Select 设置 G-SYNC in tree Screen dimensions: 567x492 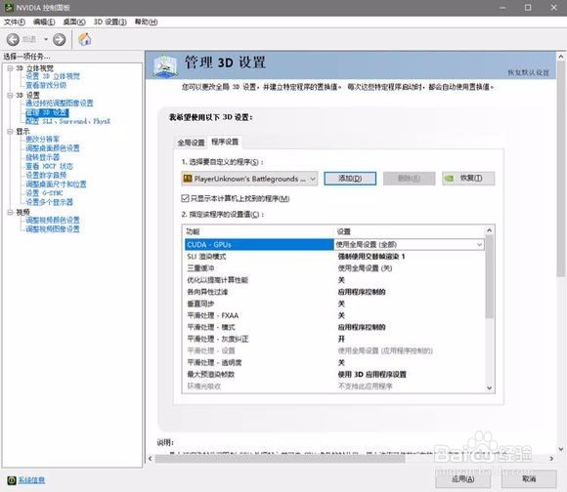point(44,193)
